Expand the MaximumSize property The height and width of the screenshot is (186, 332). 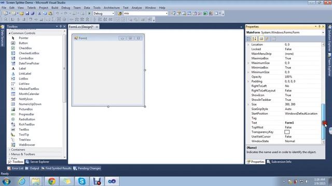(248, 63)
